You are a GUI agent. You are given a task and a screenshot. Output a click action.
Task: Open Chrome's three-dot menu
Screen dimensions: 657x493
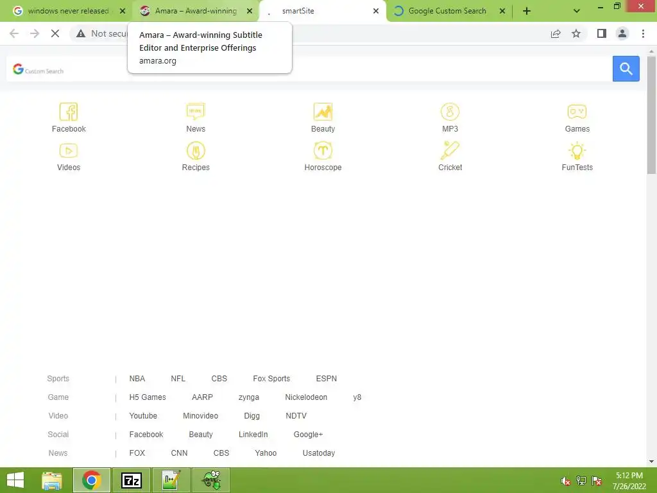(643, 33)
